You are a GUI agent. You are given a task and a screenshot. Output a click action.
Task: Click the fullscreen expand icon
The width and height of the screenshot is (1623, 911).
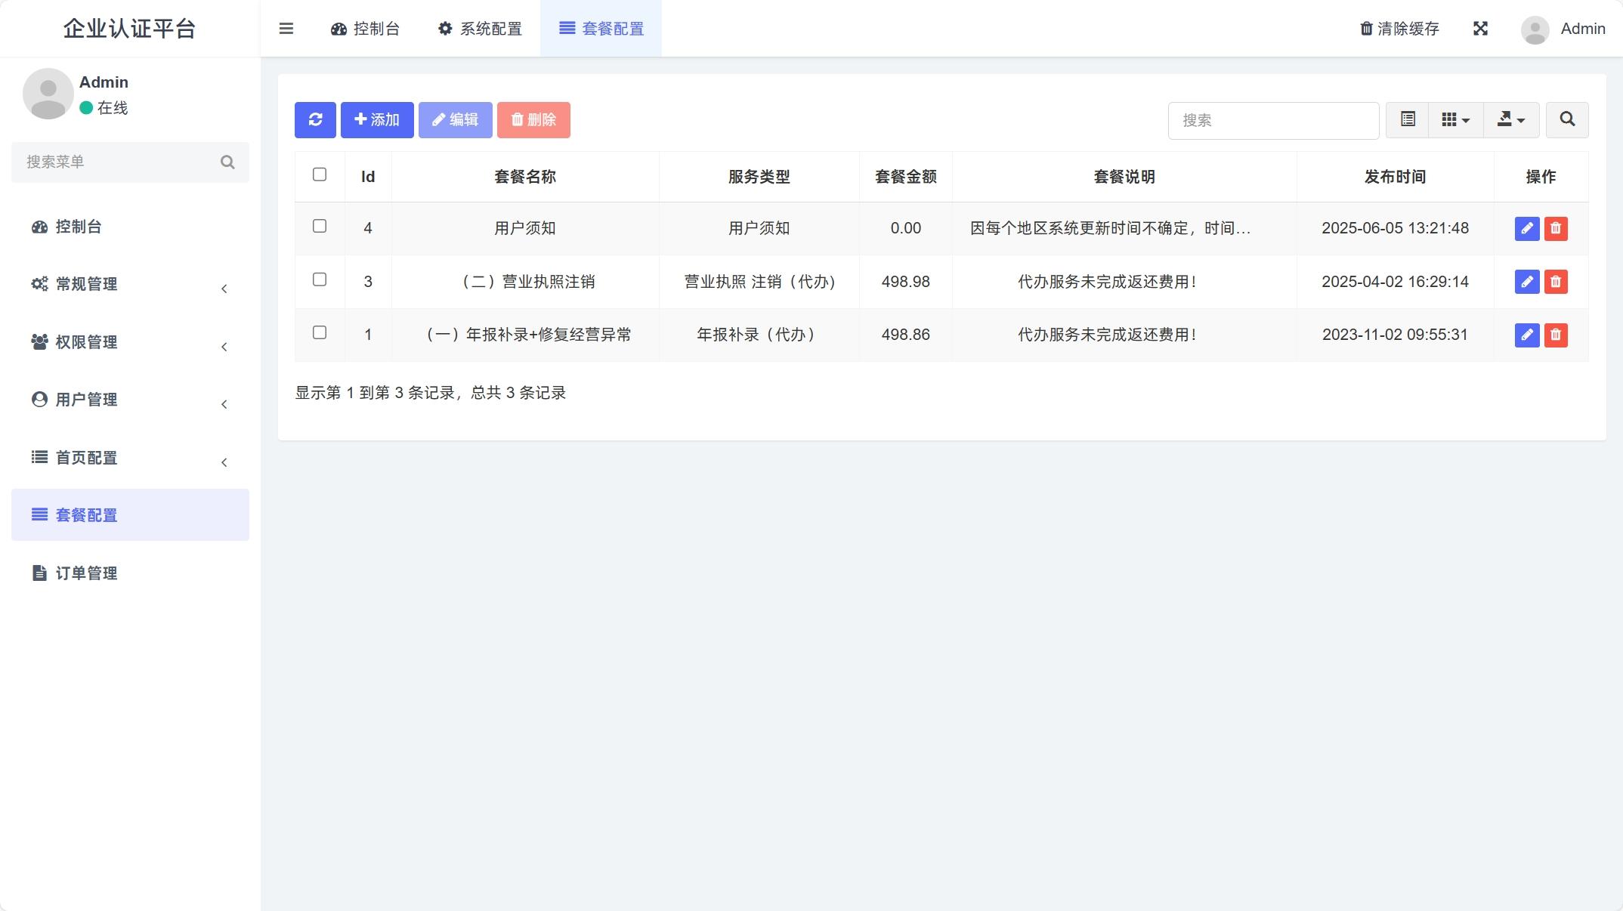(1480, 29)
